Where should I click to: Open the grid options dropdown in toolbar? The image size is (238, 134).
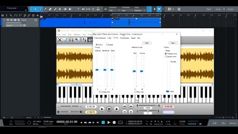pyautogui.click(x=174, y=9)
